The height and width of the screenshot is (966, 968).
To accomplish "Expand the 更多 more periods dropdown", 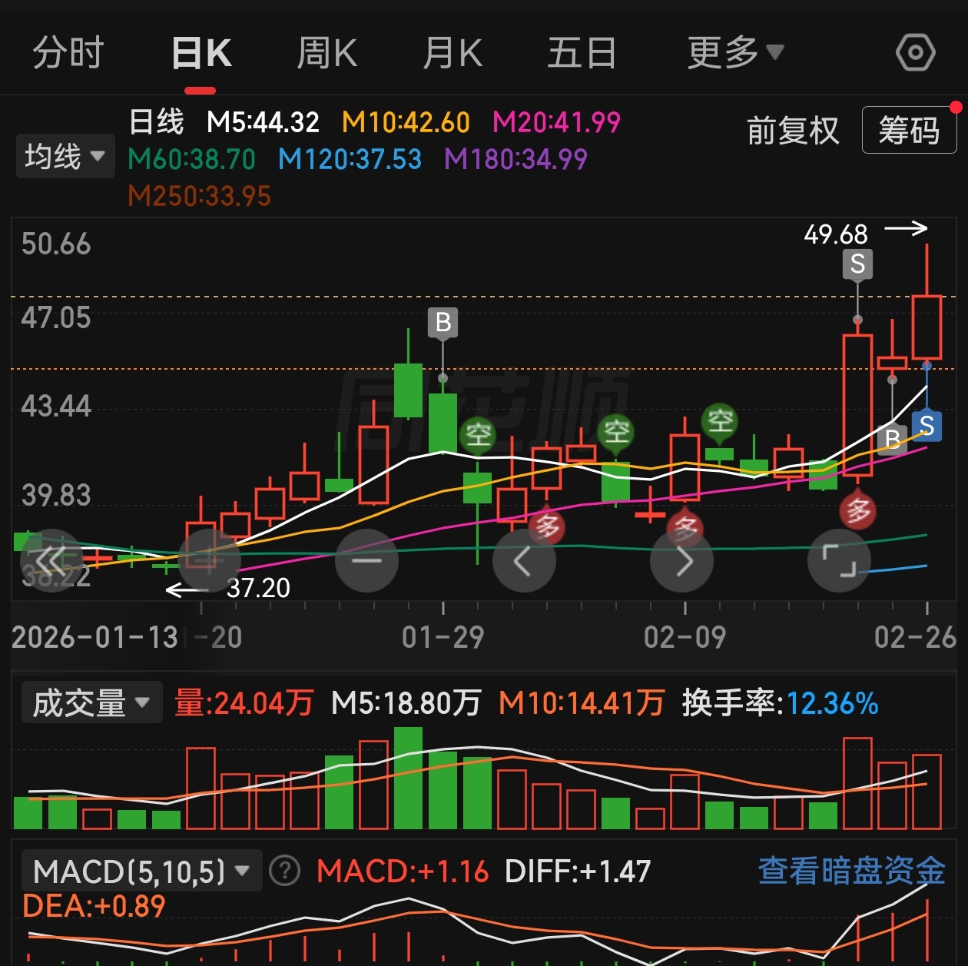I will [735, 53].
